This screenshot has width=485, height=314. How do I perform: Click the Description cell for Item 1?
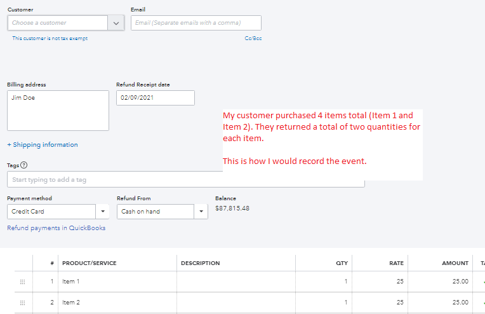pyautogui.click(x=236, y=282)
